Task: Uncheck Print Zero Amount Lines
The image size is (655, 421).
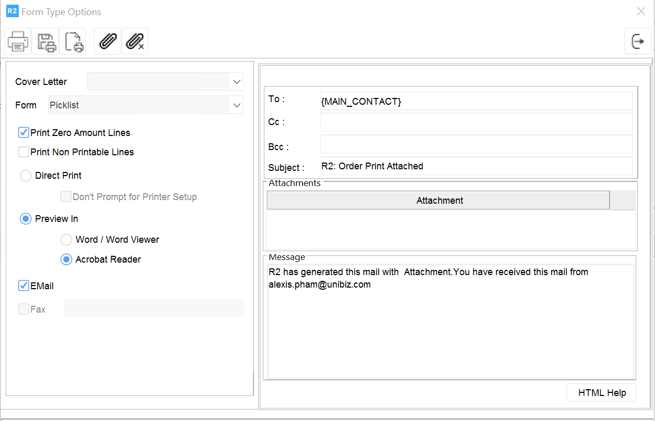Action: pyautogui.click(x=23, y=133)
